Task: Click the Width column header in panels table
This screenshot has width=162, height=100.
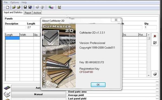Action: point(26,35)
